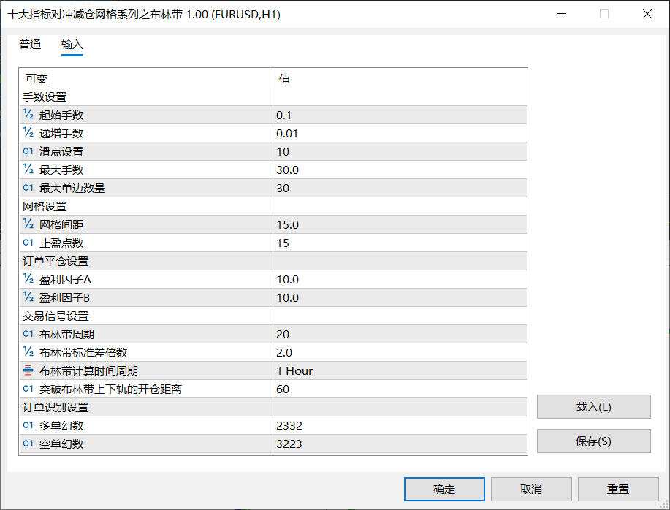Select the 起始手数 parameter name
Image resolution: width=670 pixels, height=510 pixels.
click(61, 115)
